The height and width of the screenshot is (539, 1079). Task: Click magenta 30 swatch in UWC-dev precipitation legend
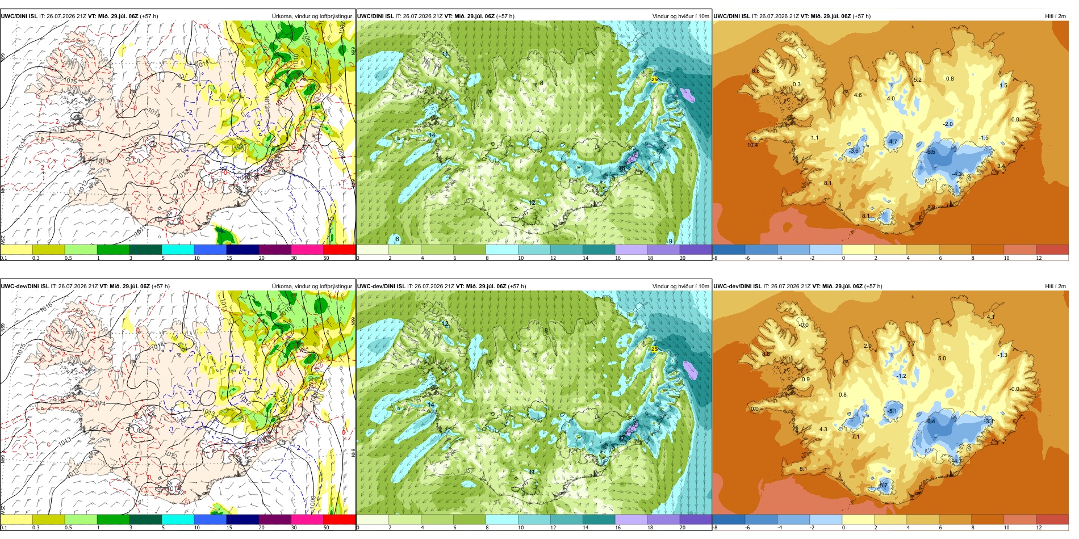tap(307, 519)
